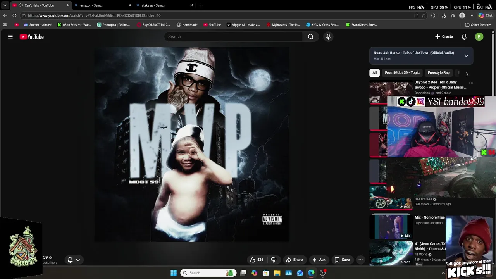
Task: Open a new browser tab with plus
Action: (x=201, y=5)
